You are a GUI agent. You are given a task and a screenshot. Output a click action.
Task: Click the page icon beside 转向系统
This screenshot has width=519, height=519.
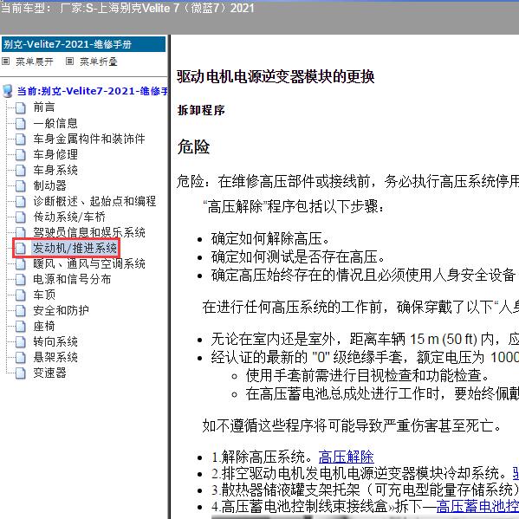pos(21,341)
